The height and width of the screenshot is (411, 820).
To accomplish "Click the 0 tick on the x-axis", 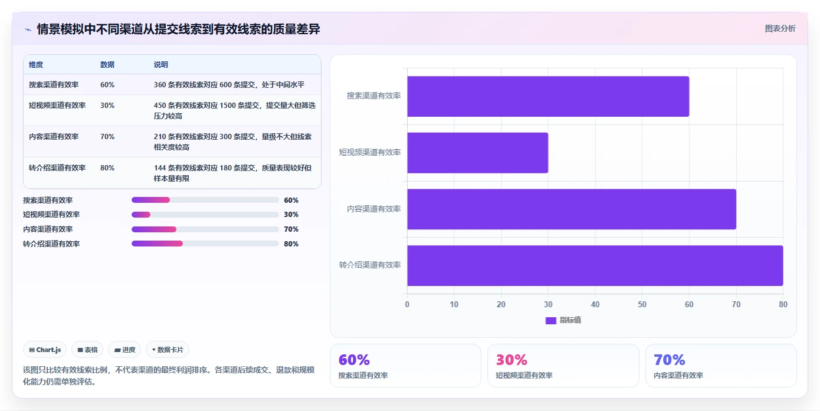I will (x=407, y=304).
